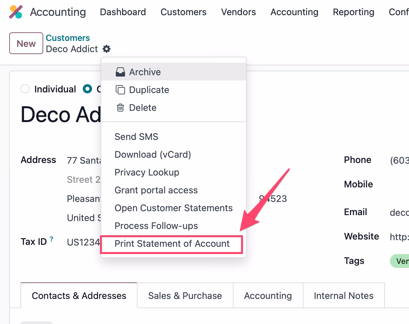Image resolution: width=409 pixels, height=324 pixels.
Task: Click the Duplicate copy icon
Action: coord(120,90)
